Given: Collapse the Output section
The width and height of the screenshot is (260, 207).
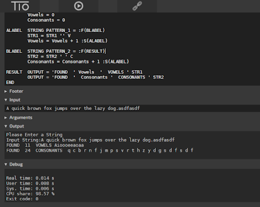Looking at the screenshot, I should click(14, 126).
